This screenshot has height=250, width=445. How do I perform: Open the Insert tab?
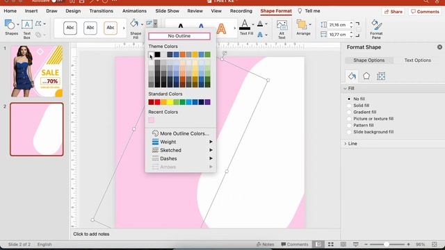pos(31,11)
